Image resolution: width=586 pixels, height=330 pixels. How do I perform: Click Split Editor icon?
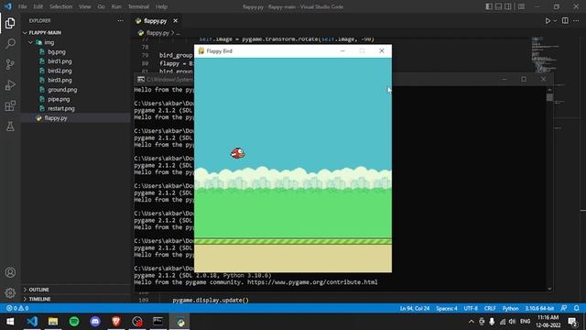click(x=565, y=21)
